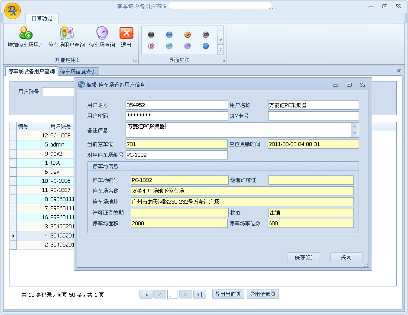The height and width of the screenshot is (315, 408).
Task: Switch to 停车场设备用户查询 tab
Action: tap(31, 71)
